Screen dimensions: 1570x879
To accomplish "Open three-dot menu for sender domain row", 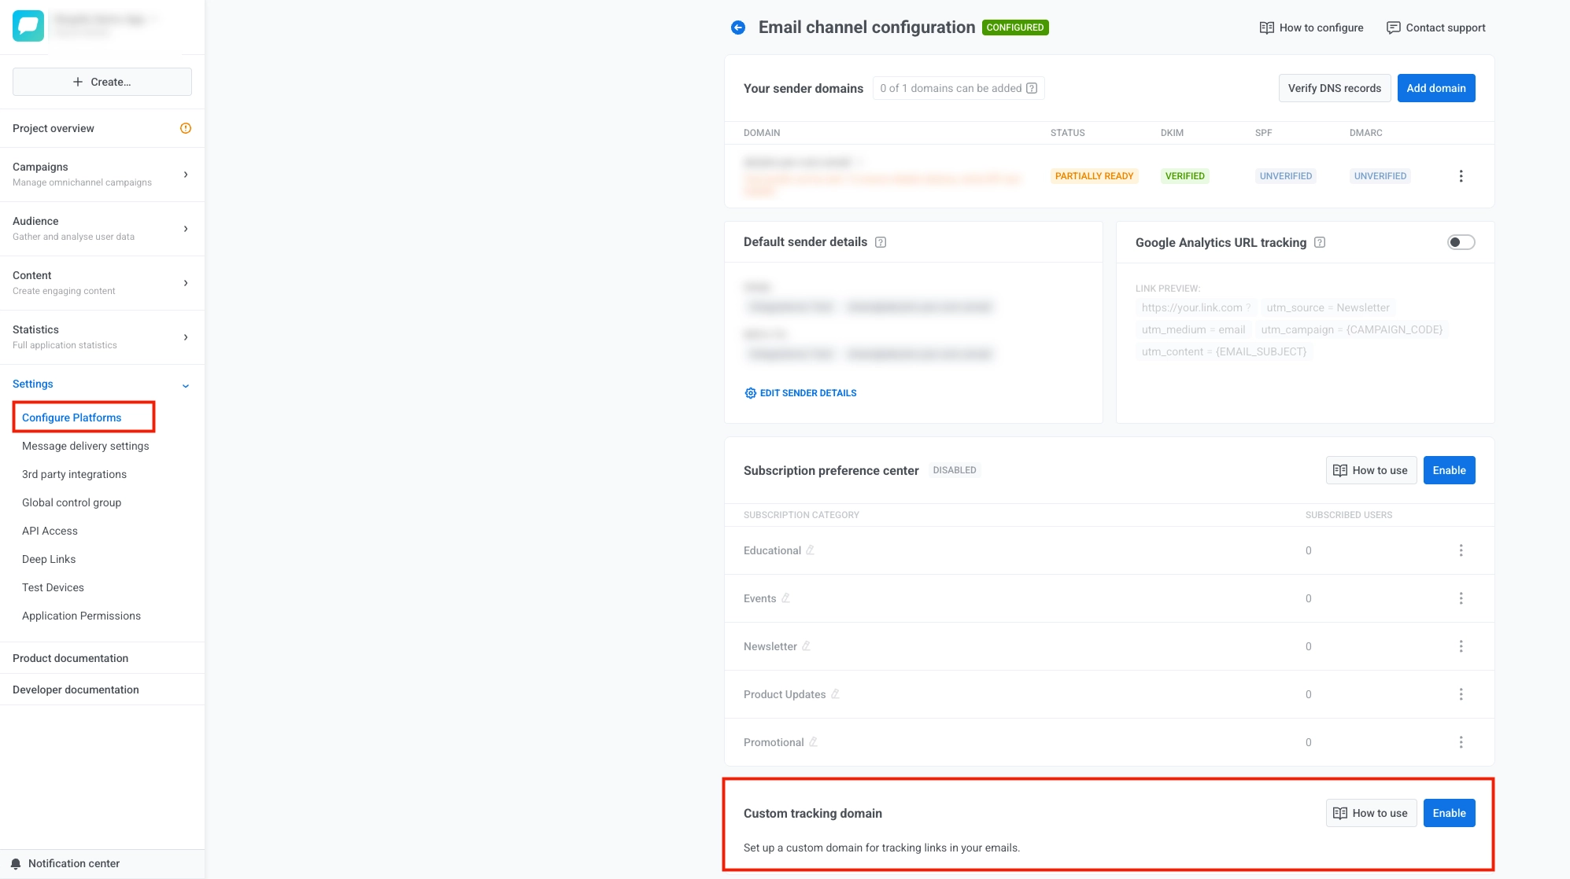I will 1461,176.
